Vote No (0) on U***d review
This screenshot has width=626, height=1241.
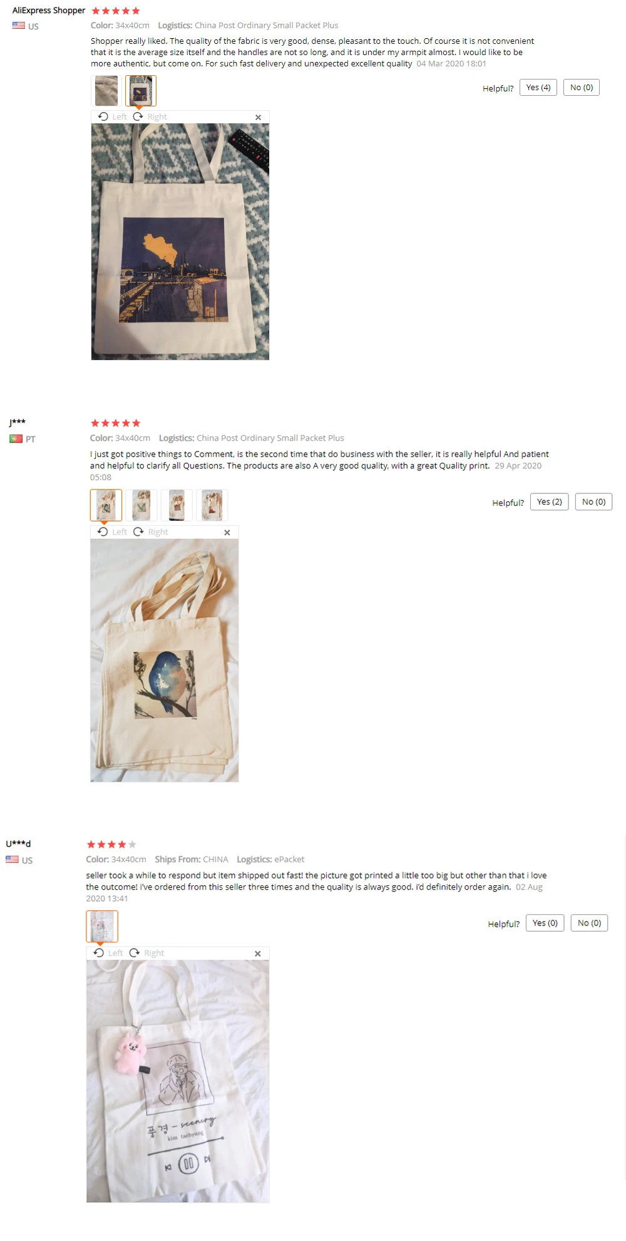point(590,923)
